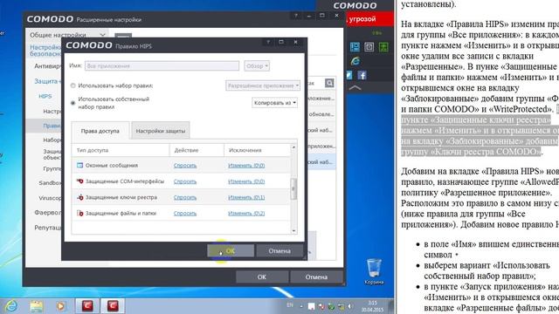Select Viruscope in the settings sidebar

50,198
